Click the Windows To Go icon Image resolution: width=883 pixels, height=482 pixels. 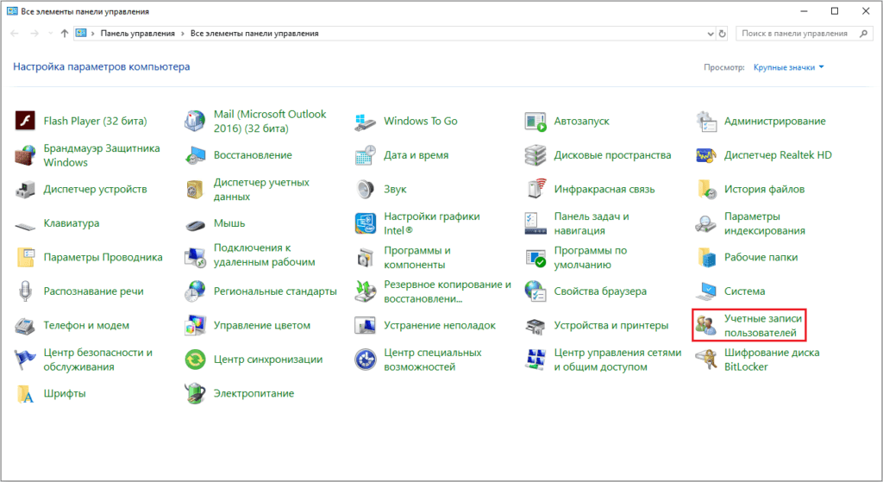[x=366, y=121]
